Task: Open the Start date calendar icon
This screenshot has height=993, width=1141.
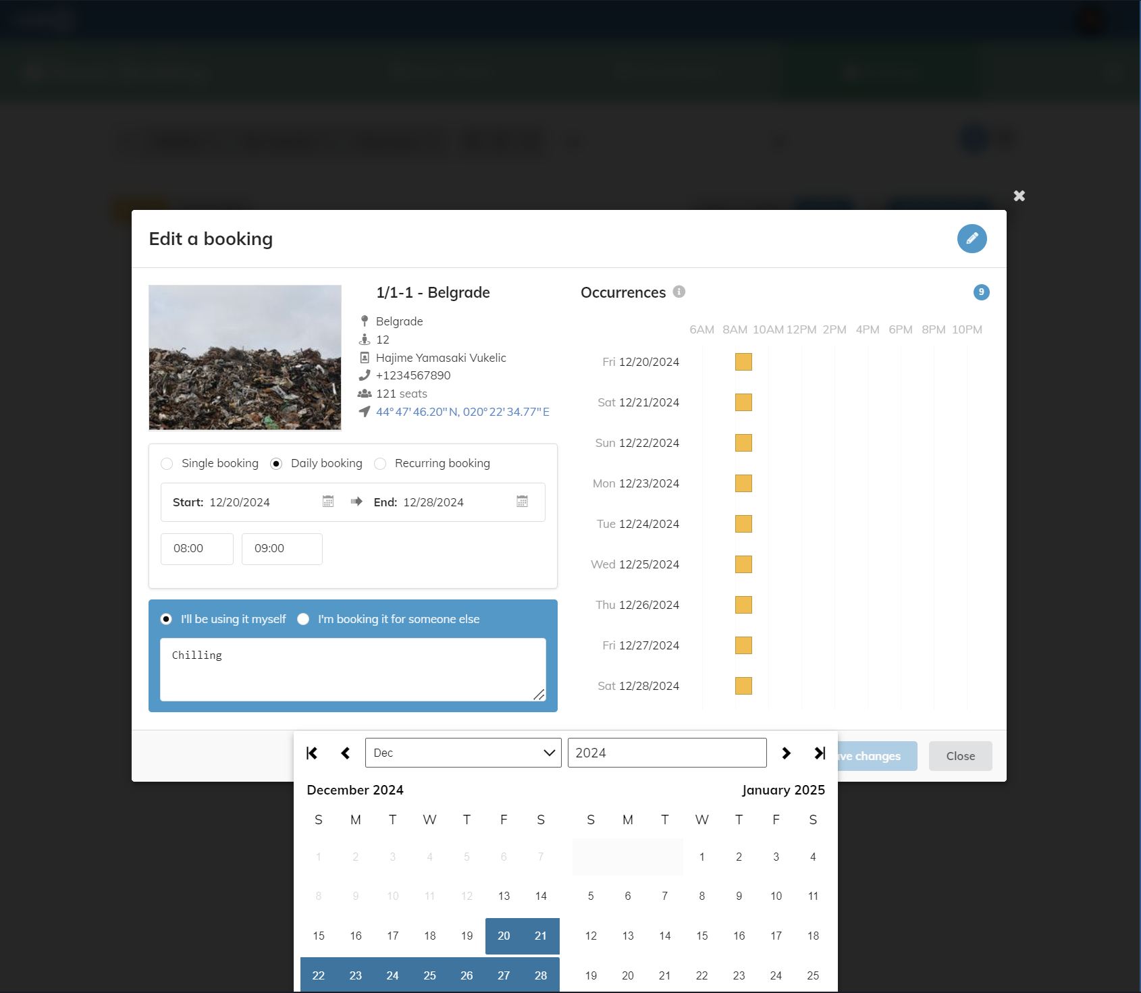Action: pyautogui.click(x=328, y=502)
